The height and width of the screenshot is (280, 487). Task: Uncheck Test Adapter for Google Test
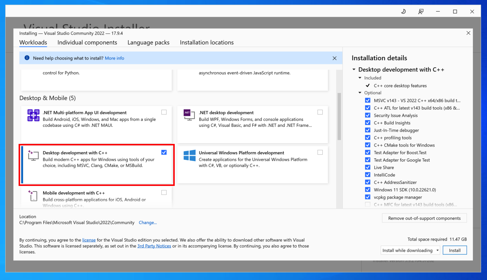coord(368,160)
